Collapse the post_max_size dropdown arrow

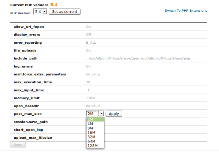tap(101, 114)
